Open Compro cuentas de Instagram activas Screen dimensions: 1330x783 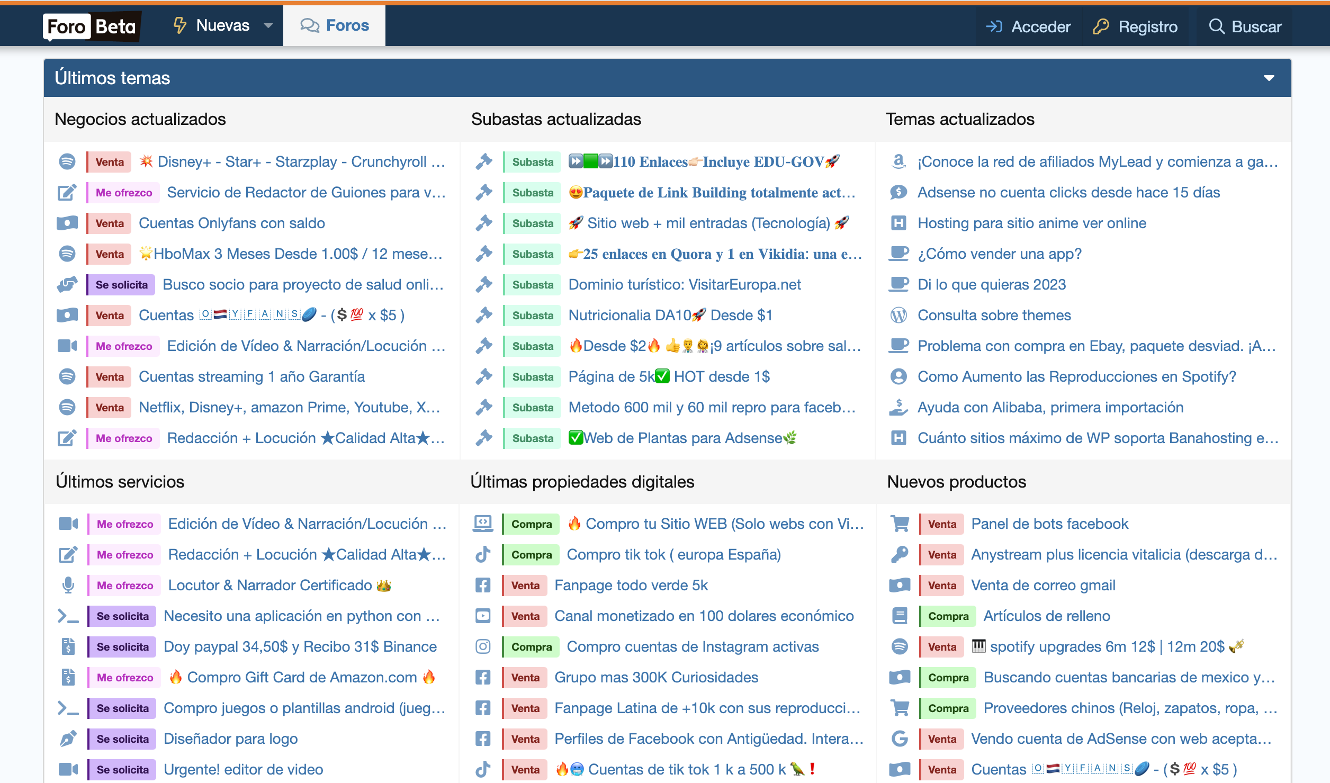[693, 646]
